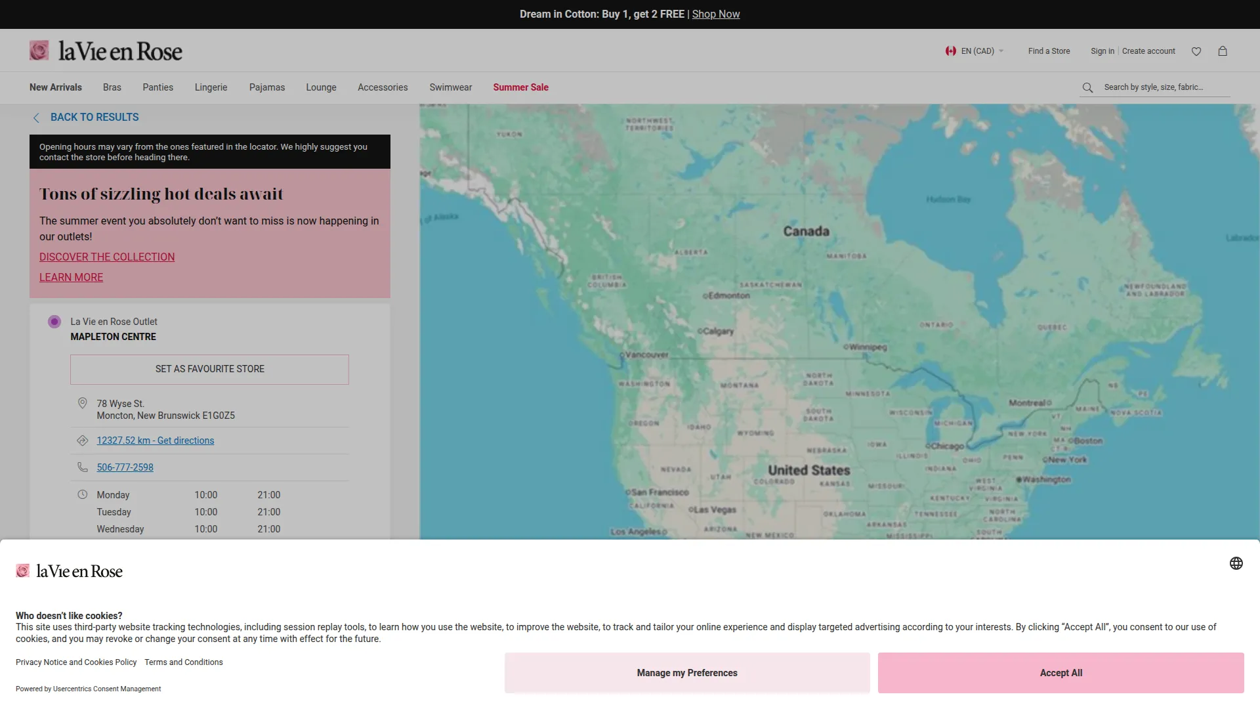
Task: Click the 78 Wyse St. address text
Action: (121, 404)
